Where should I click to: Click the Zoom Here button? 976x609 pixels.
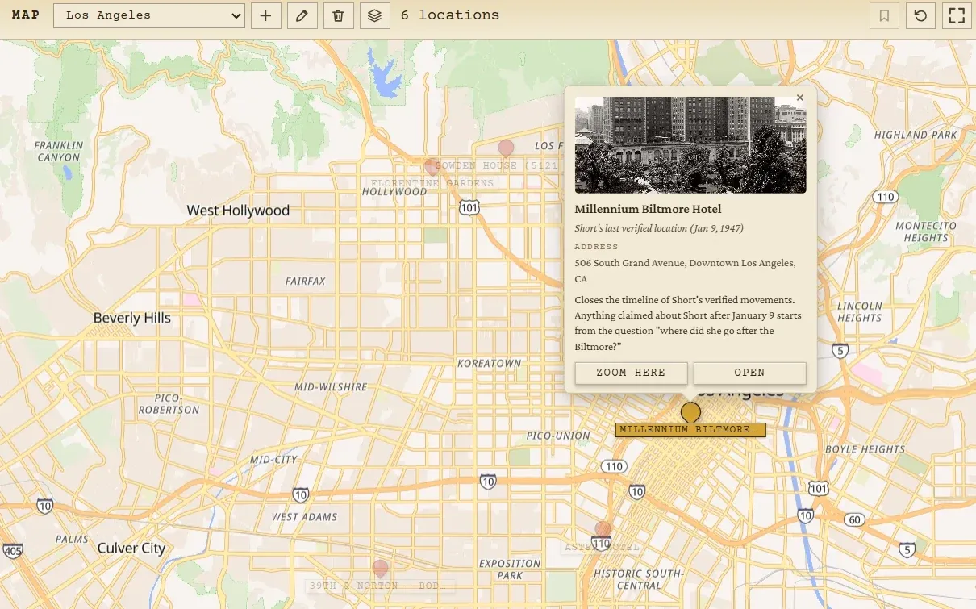coord(631,373)
